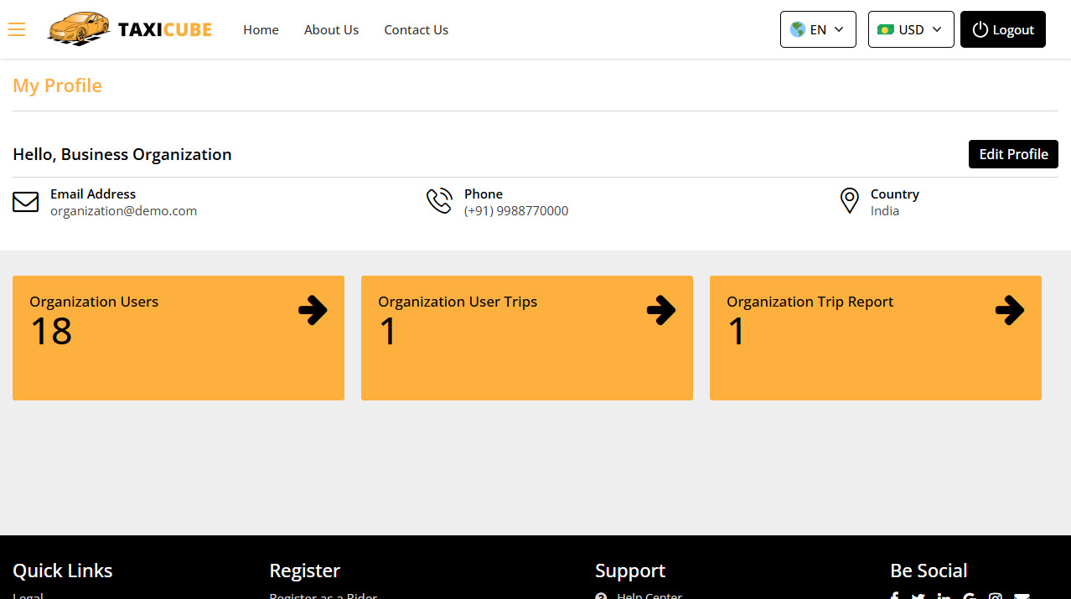
Task: Select Home in the navigation bar
Action: pyautogui.click(x=261, y=29)
